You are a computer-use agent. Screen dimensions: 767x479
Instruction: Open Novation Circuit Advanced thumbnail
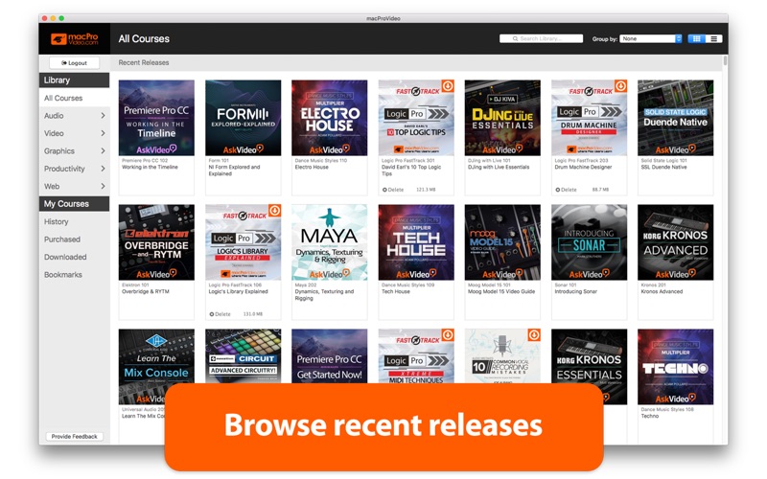pyautogui.click(x=244, y=355)
